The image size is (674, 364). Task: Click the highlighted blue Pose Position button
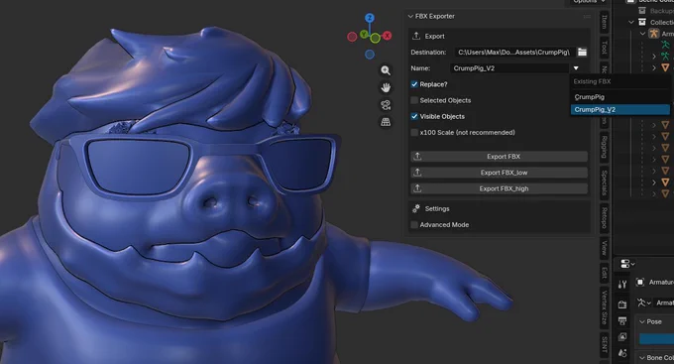tap(656, 338)
